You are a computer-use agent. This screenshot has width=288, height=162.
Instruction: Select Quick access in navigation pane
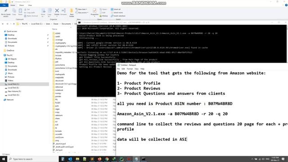(x=12, y=31)
